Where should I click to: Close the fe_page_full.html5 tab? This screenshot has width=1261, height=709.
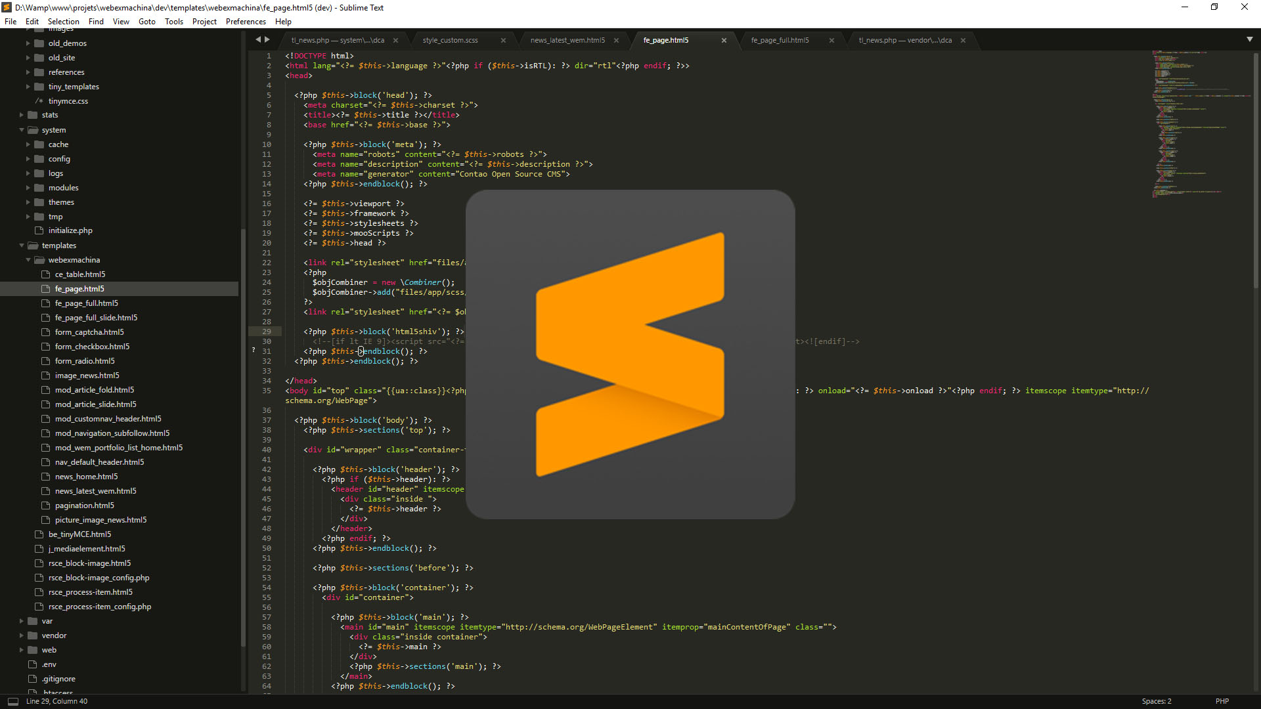[831, 40]
